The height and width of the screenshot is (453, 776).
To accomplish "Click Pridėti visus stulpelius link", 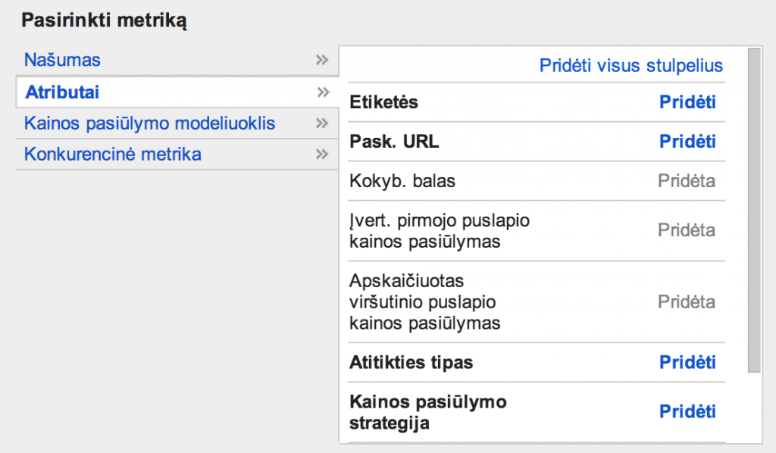I will coord(630,66).
